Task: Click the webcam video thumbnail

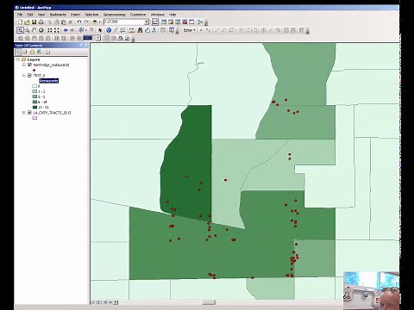Action: tap(372, 290)
